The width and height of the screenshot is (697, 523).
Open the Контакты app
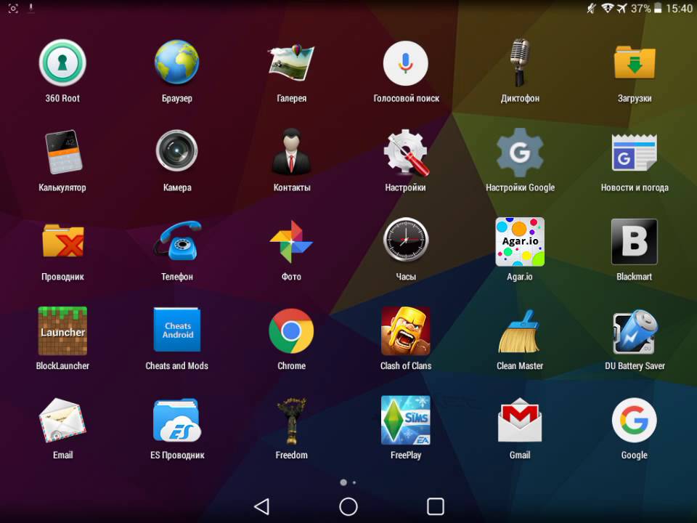coord(292,152)
